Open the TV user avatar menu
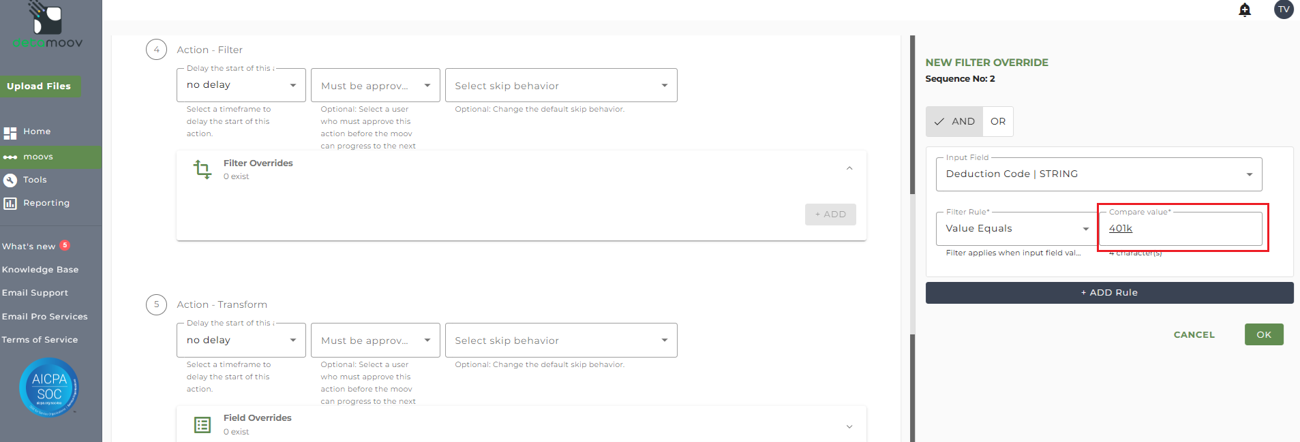Image resolution: width=1300 pixels, height=442 pixels. (x=1284, y=10)
